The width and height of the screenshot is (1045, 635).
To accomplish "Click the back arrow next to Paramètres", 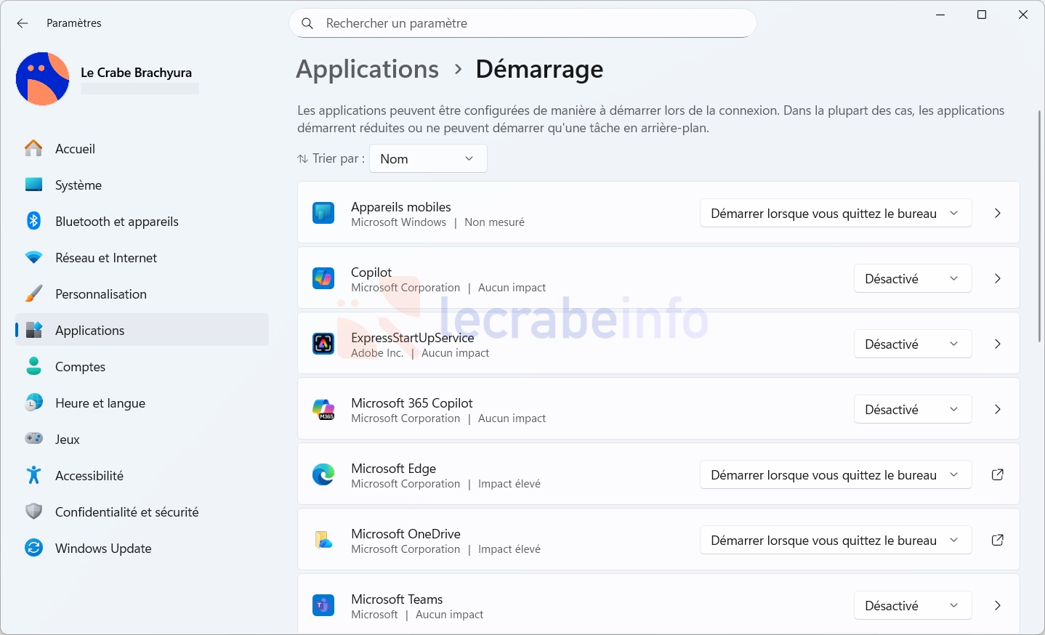I will (x=23, y=23).
